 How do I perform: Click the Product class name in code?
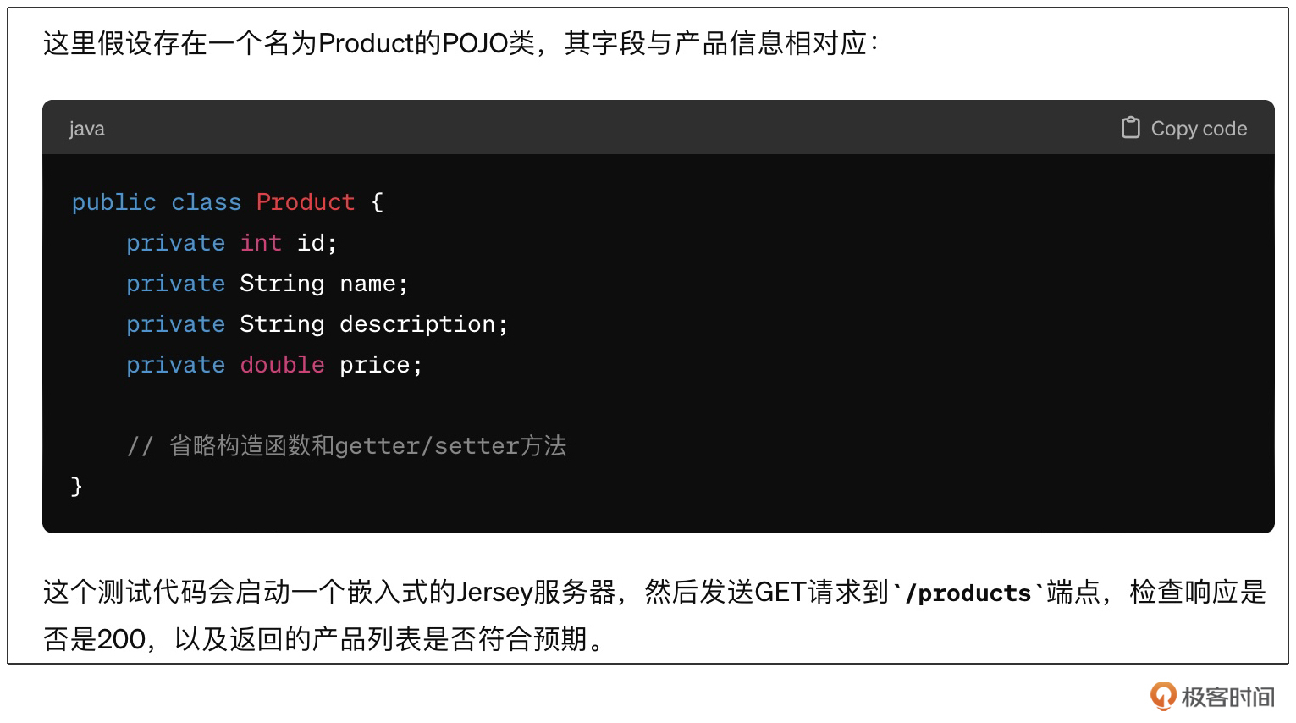tap(306, 202)
